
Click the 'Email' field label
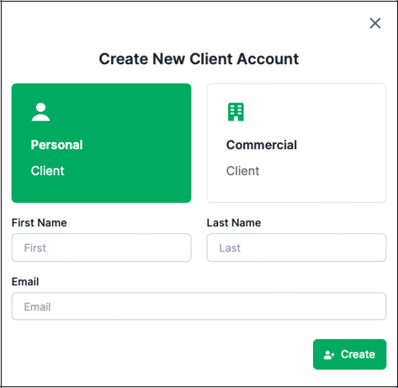pyautogui.click(x=25, y=282)
